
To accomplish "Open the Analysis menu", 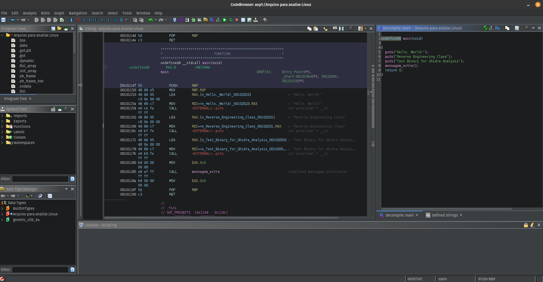I will point(29,13).
